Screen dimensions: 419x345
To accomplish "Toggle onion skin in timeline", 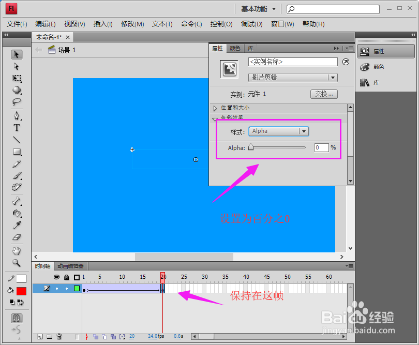I will [96, 337].
